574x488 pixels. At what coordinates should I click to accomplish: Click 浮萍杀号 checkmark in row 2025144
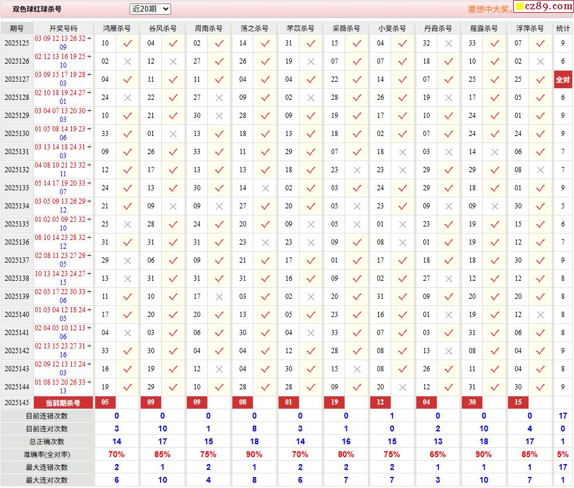(x=540, y=387)
